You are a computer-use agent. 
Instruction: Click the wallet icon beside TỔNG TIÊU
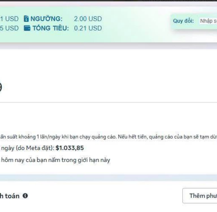point(27,28)
